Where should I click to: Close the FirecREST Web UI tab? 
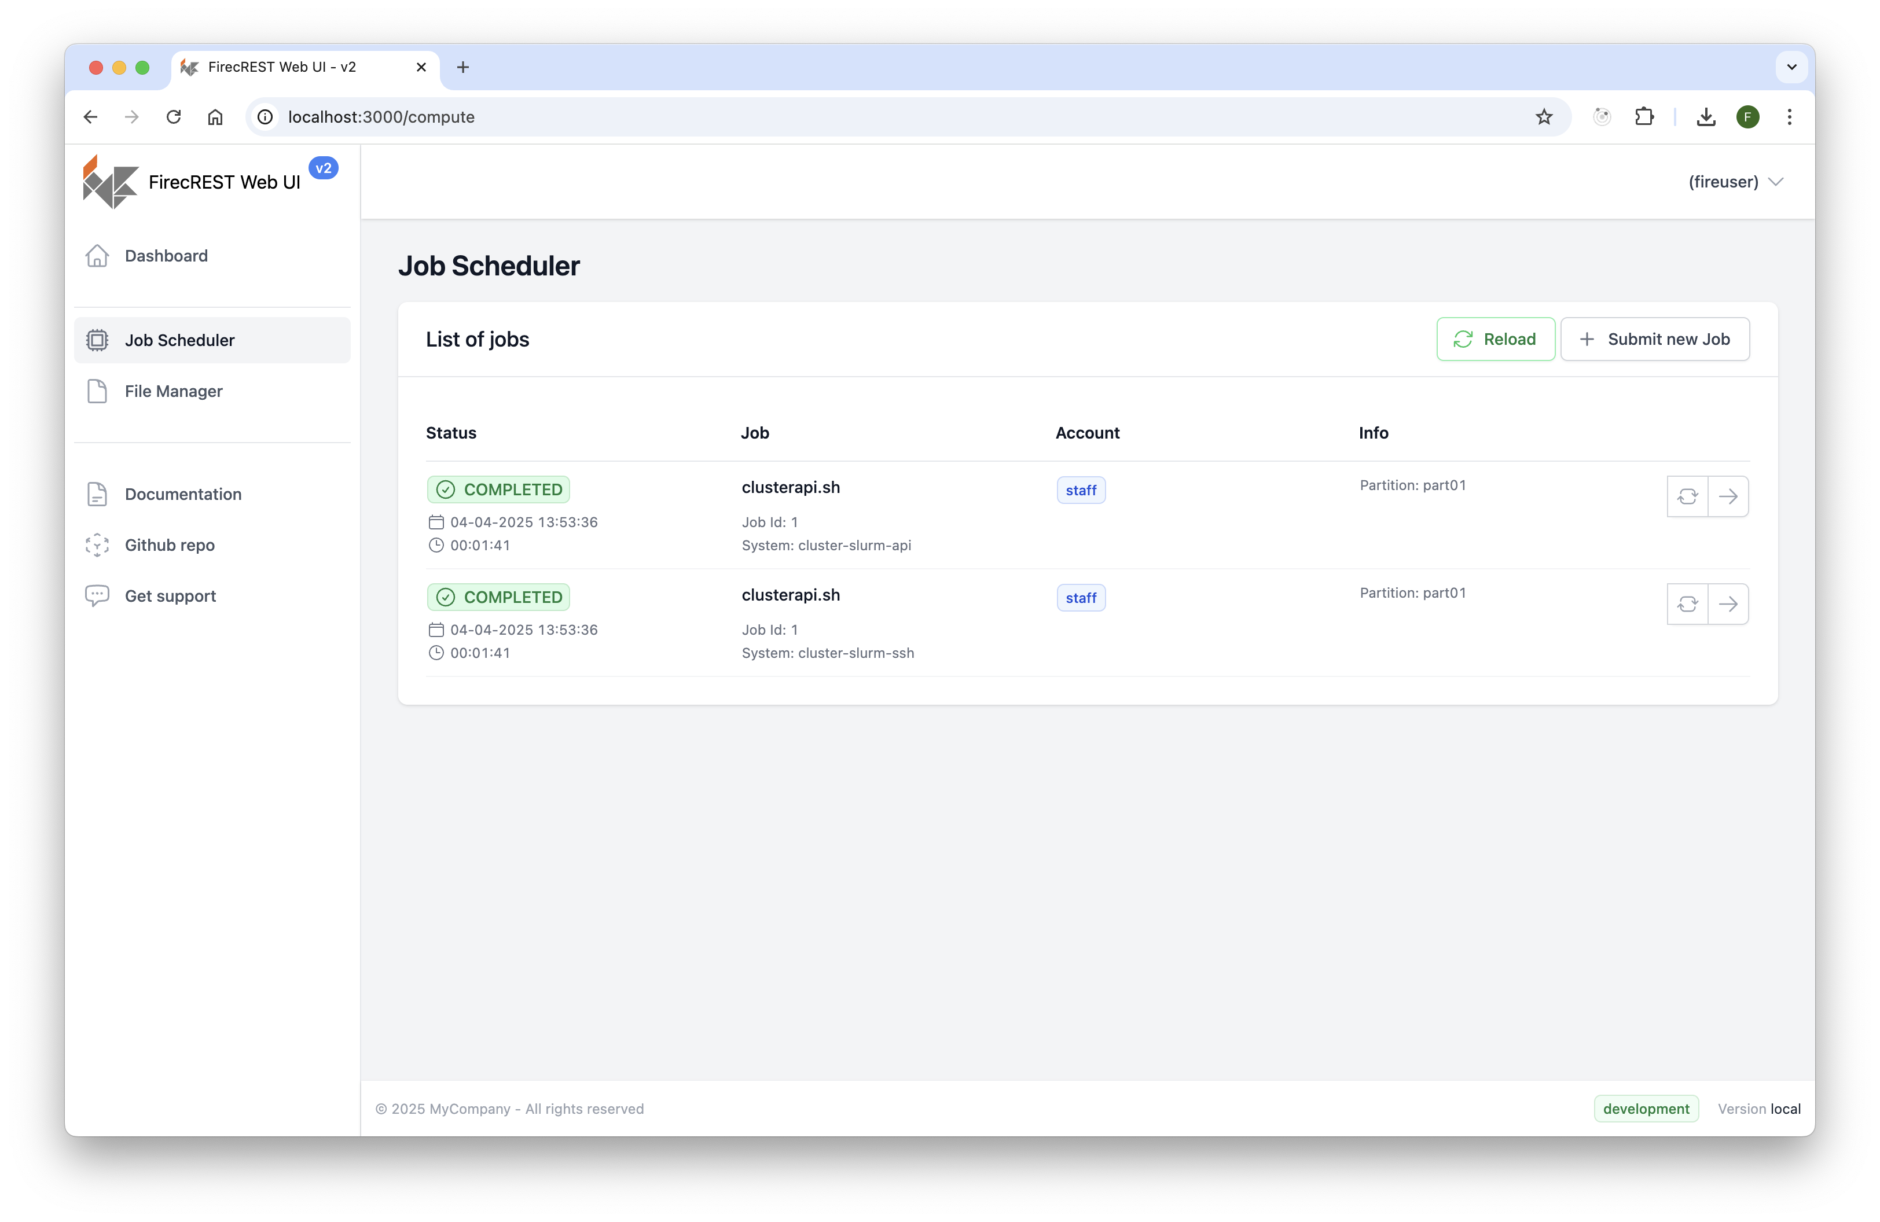(x=421, y=67)
